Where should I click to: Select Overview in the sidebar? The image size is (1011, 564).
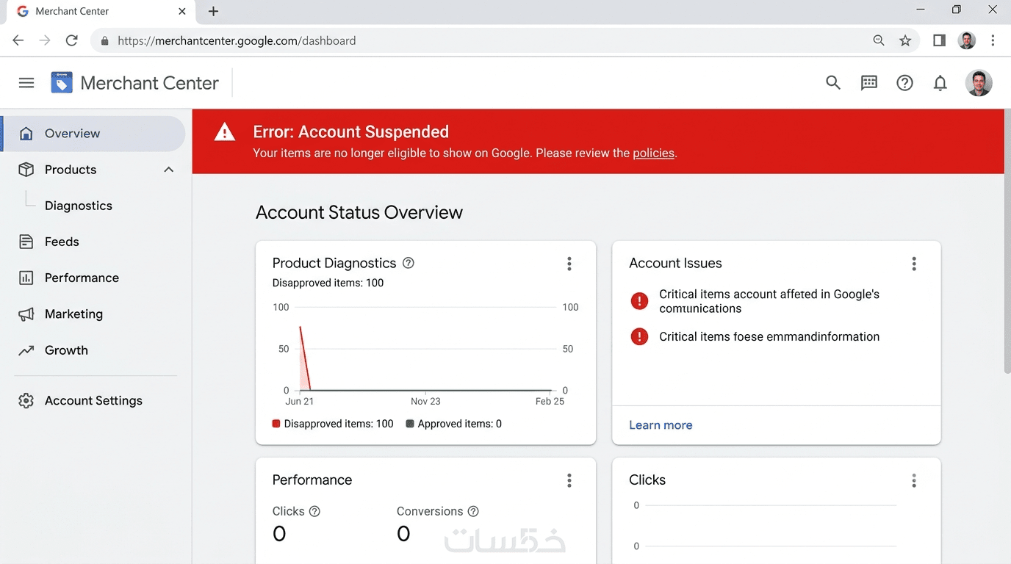(93, 134)
